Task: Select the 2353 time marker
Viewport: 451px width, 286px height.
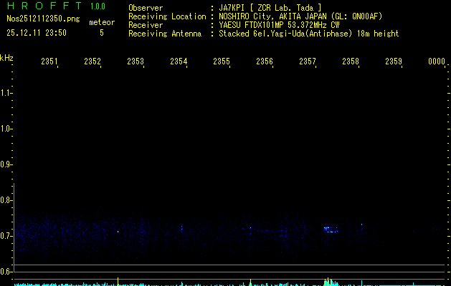Action: (x=136, y=62)
